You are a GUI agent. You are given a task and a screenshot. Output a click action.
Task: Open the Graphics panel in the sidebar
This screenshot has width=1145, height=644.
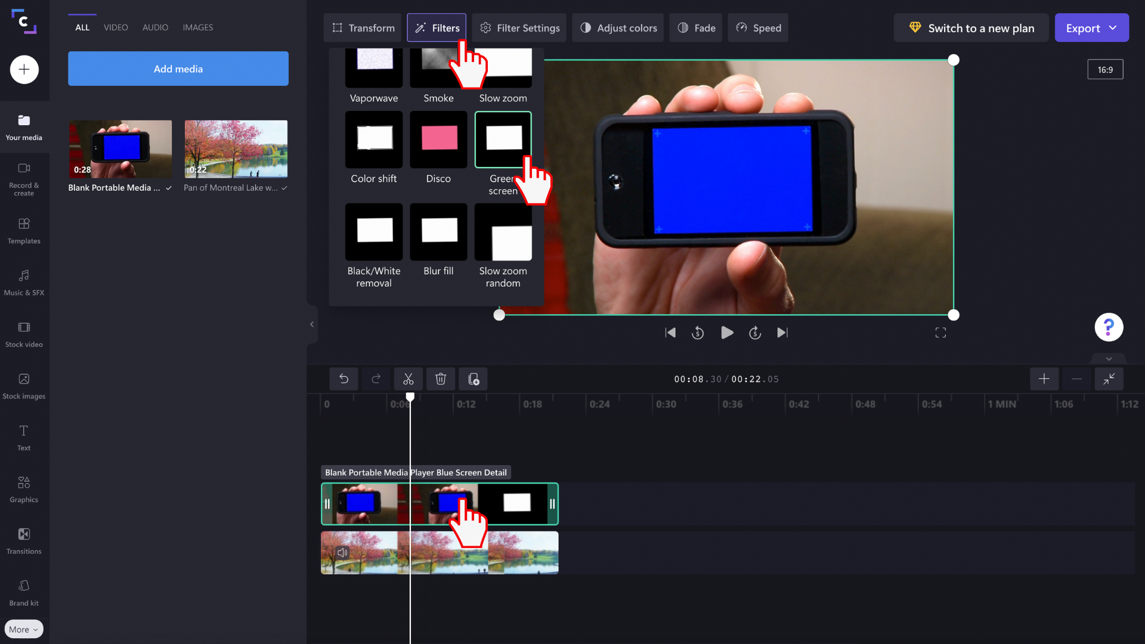[x=24, y=489]
